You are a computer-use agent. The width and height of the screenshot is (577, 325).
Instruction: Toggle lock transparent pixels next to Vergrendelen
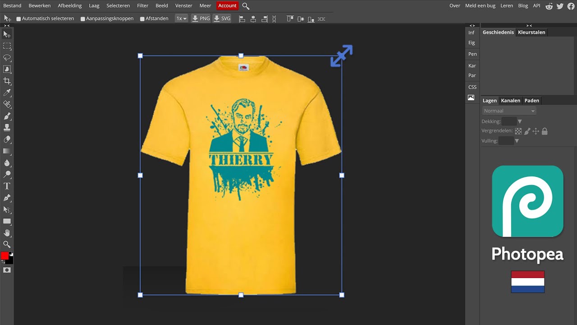click(518, 131)
